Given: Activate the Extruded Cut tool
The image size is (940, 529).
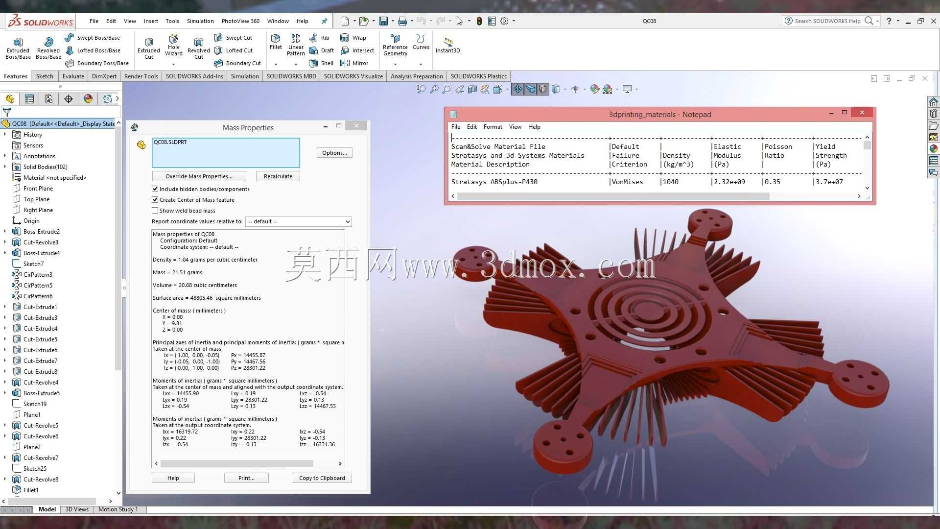Looking at the screenshot, I should (x=149, y=48).
